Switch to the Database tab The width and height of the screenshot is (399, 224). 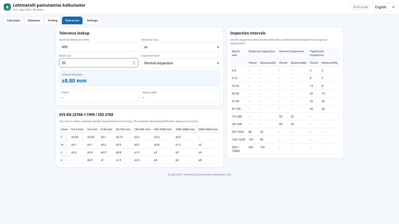(x=34, y=20)
